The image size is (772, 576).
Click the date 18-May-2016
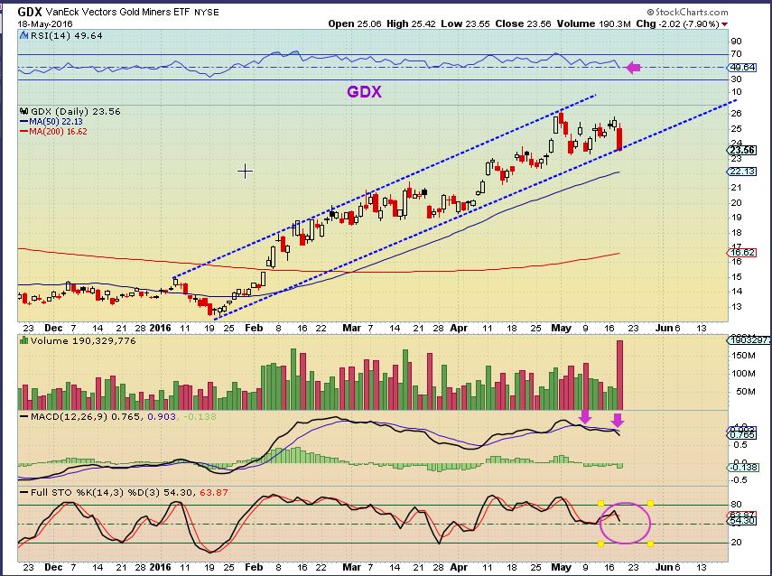click(45, 23)
